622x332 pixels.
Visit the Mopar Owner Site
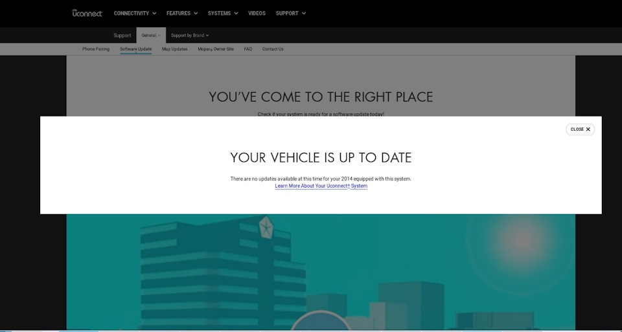tap(216, 49)
